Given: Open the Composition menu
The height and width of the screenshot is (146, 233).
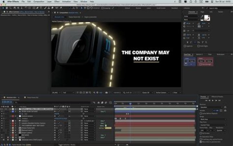Looking at the screenshot, I should coord(39,2).
